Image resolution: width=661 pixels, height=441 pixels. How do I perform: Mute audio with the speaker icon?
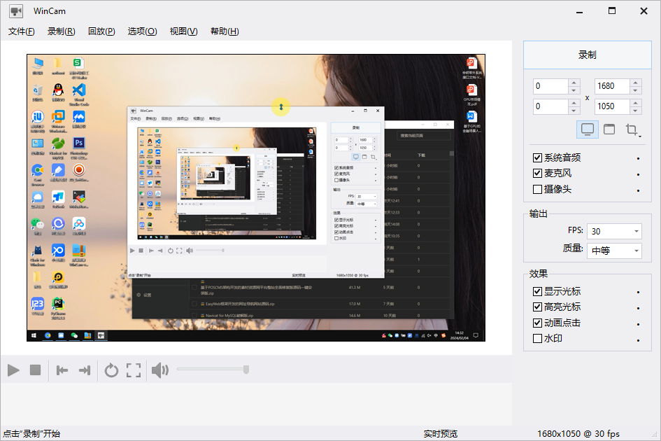click(159, 370)
